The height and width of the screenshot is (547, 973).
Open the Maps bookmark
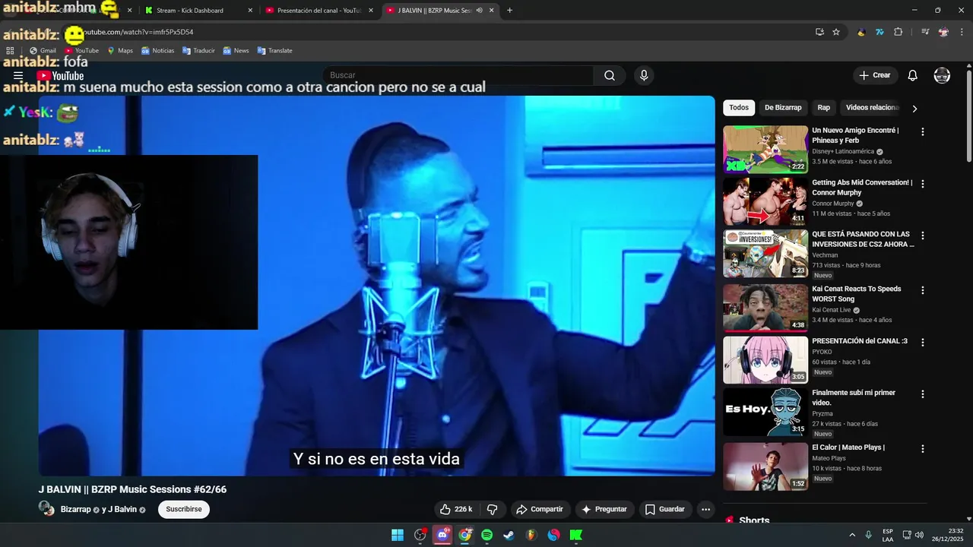point(120,51)
